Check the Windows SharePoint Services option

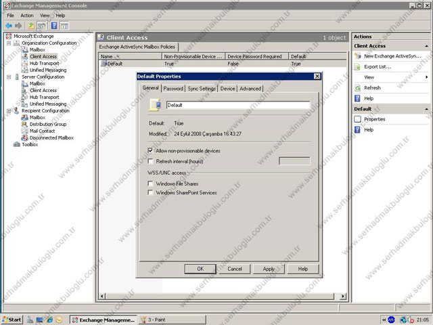coord(150,192)
